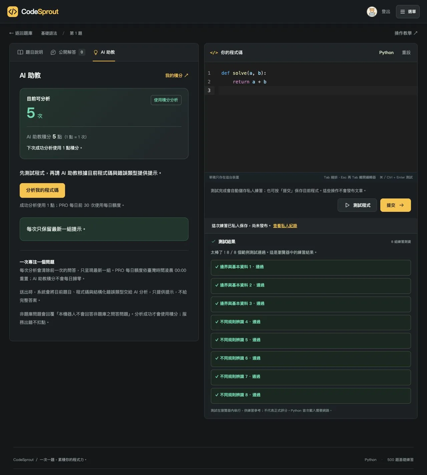Click the code brackets icon beside 你的程式碼
The image size is (427, 475).
[214, 53]
